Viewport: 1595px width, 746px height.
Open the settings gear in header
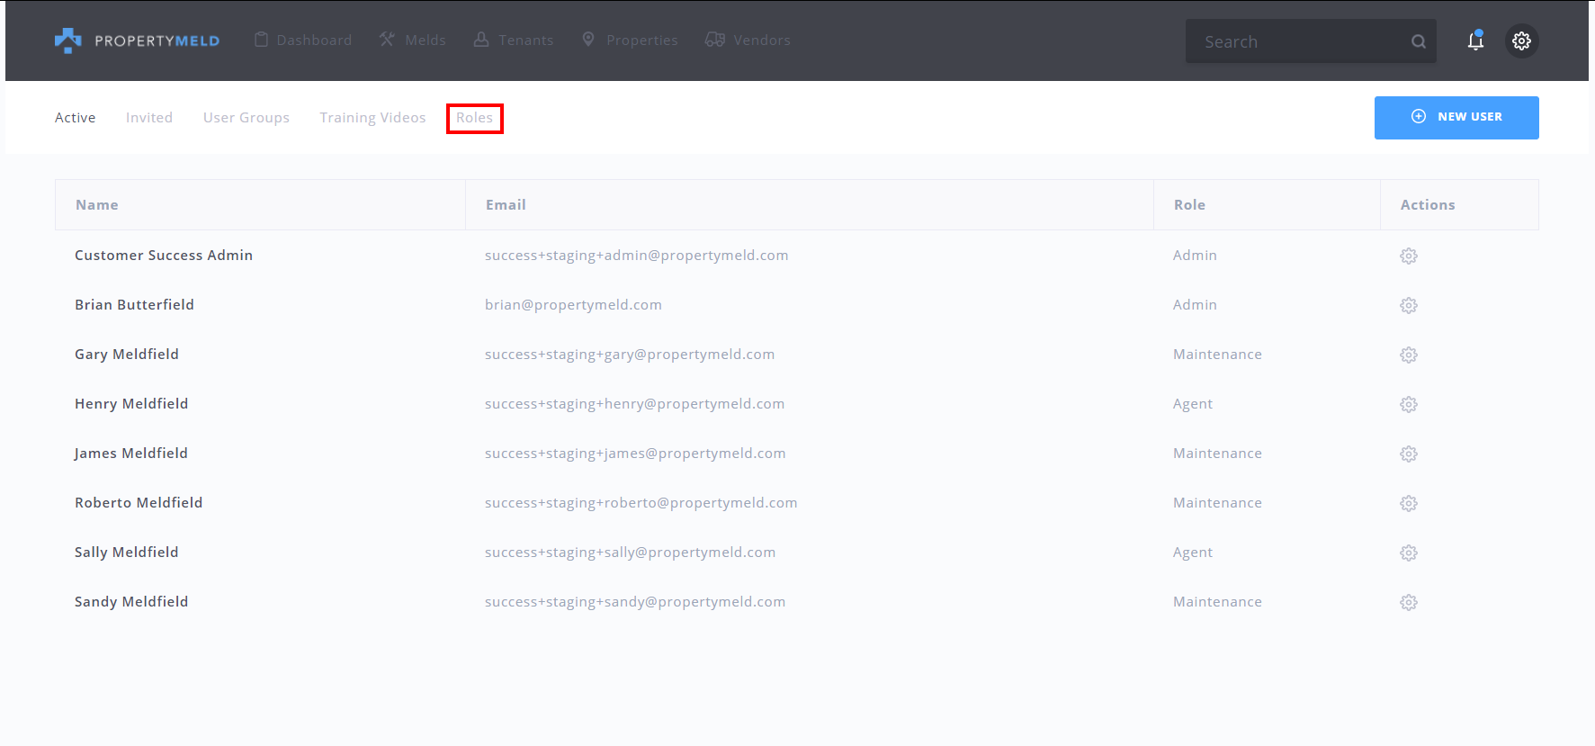click(1521, 40)
